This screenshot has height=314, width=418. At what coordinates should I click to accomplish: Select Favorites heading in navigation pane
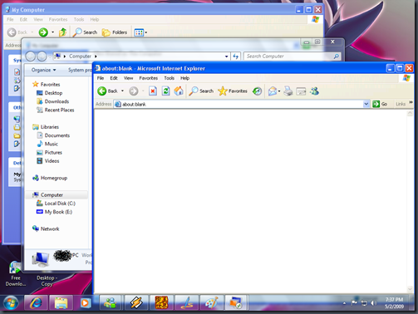tap(46, 84)
